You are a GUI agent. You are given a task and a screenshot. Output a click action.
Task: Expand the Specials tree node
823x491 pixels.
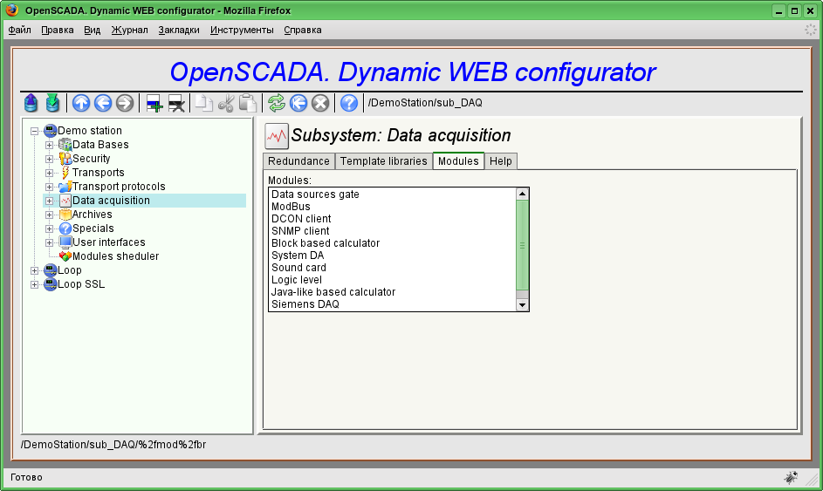(x=50, y=228)
